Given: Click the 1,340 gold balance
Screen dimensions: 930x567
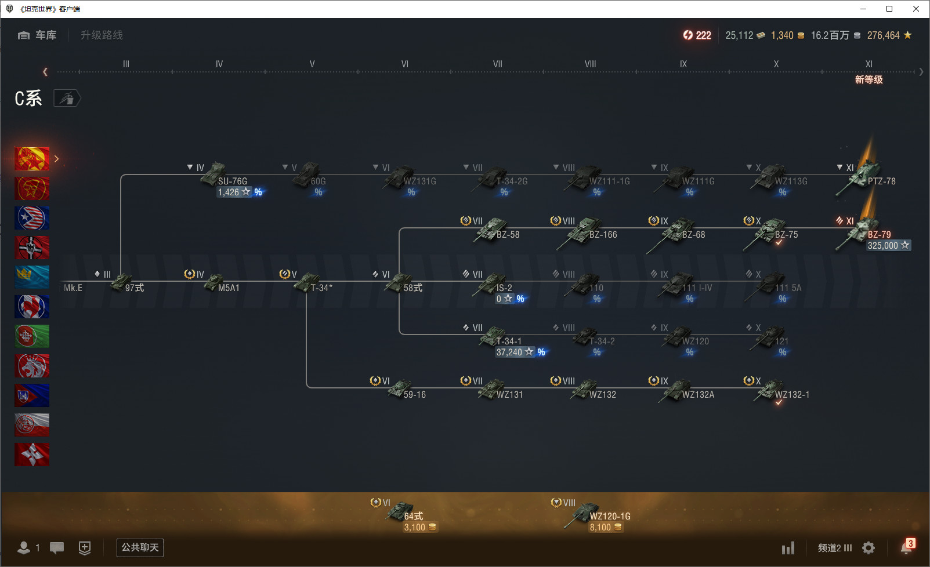Looking at the screenshot, I should (x=788, y=35).
